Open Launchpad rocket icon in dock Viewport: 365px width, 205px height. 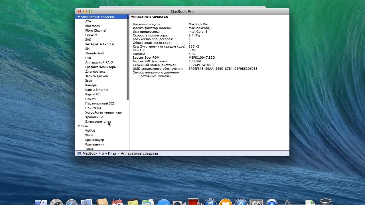coord(56,202)
